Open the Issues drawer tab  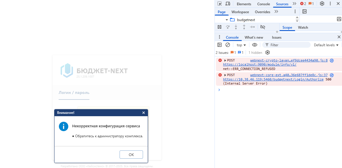[277, 37]
